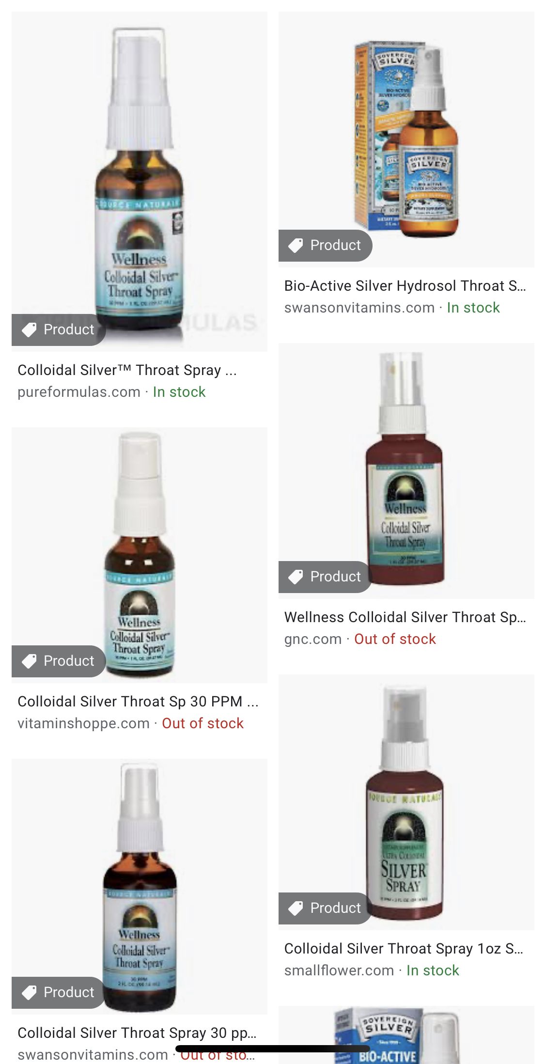Tap the Product tag on pureformulas bottle image
Image resolution: width=545 pixels, height=1064 pixels.
click(59, 329)
